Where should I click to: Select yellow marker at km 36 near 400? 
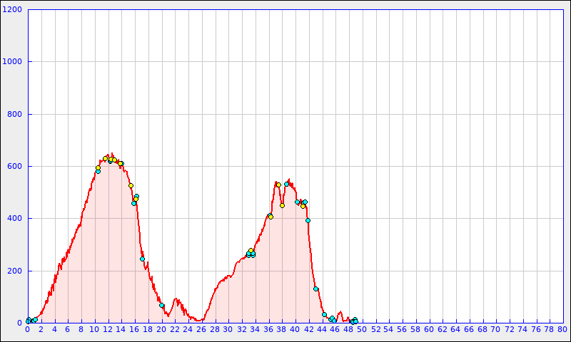[x=271, y=217]
